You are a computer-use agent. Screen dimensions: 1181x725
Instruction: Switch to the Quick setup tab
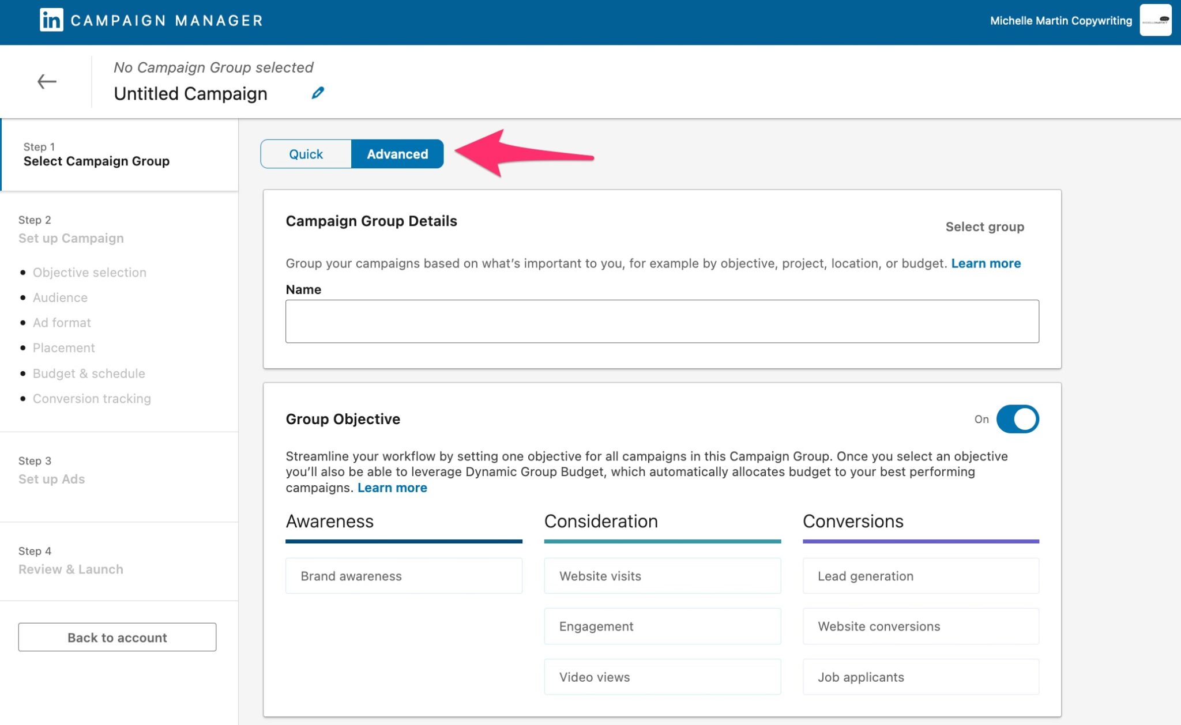(x=306, y=154)
